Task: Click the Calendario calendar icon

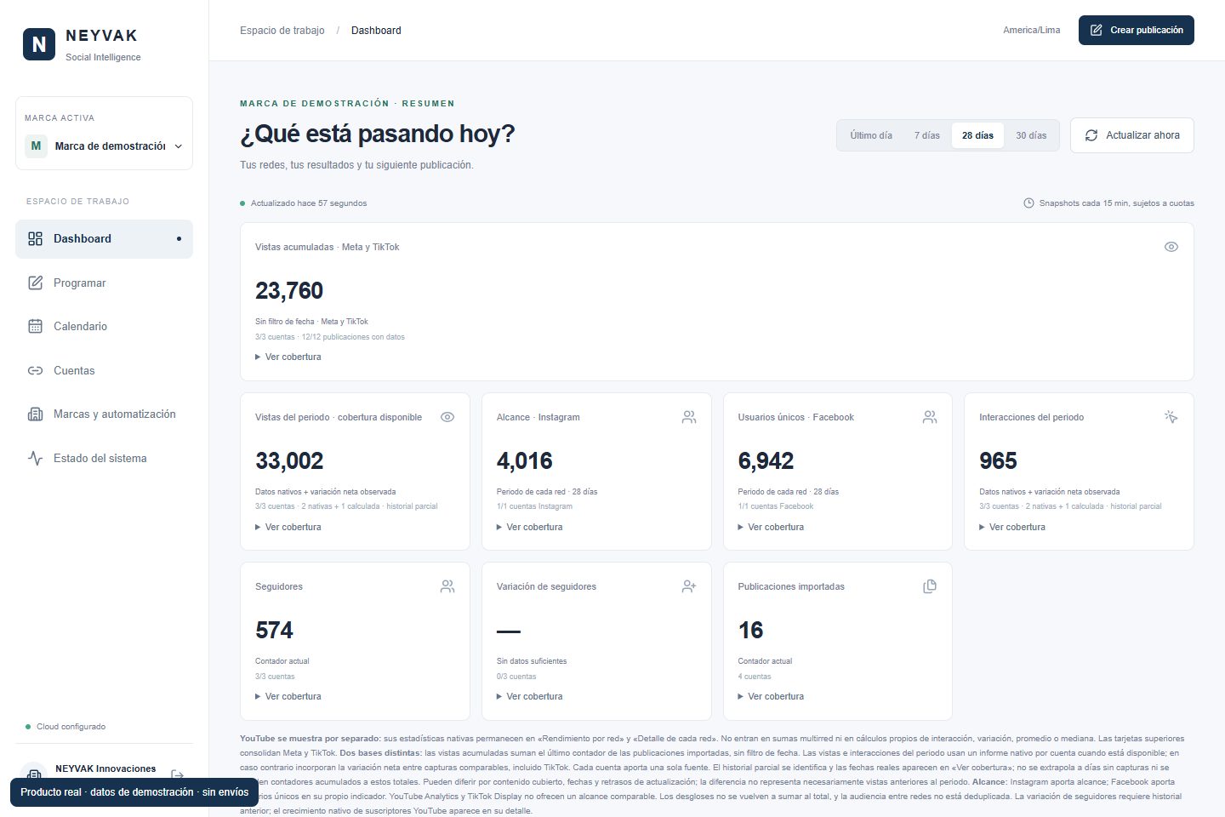Action: pyautogui.click(x=35, y=326)
